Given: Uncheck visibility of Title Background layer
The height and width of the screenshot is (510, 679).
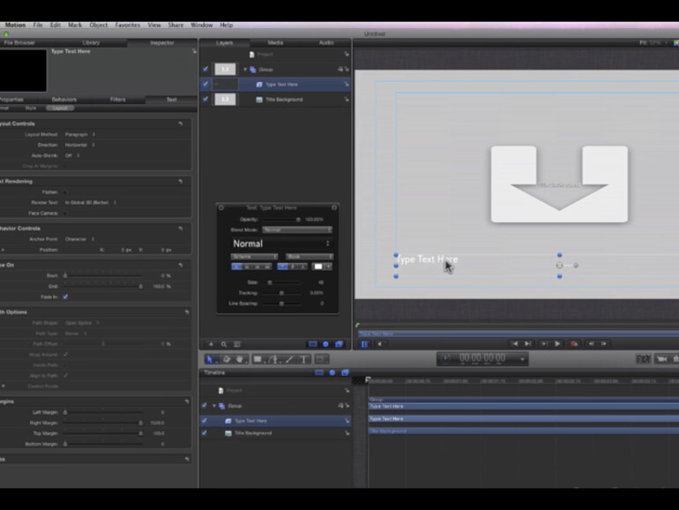Looking at the screenshot, I should [x=205, y=100].
